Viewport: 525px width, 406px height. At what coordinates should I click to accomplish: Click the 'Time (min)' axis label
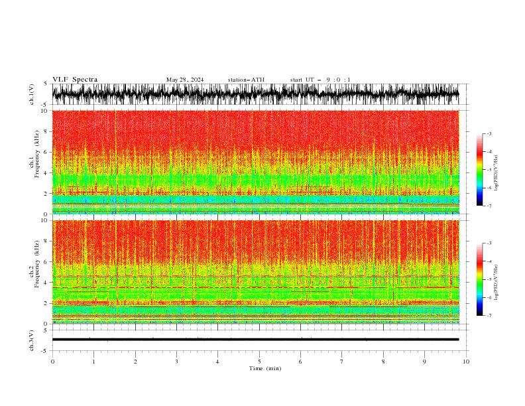265,368
